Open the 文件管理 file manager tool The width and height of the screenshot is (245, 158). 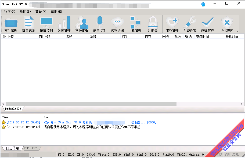(x=11, y=24)
